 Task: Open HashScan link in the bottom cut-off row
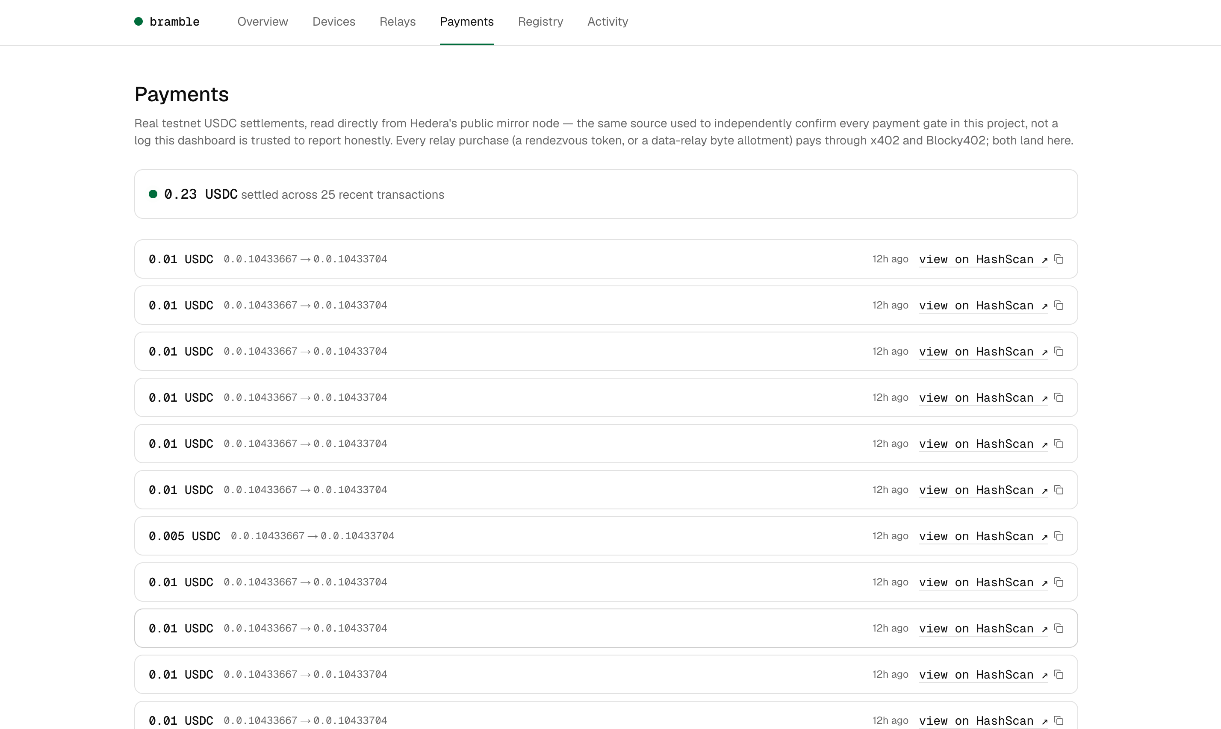coord(983,720)
